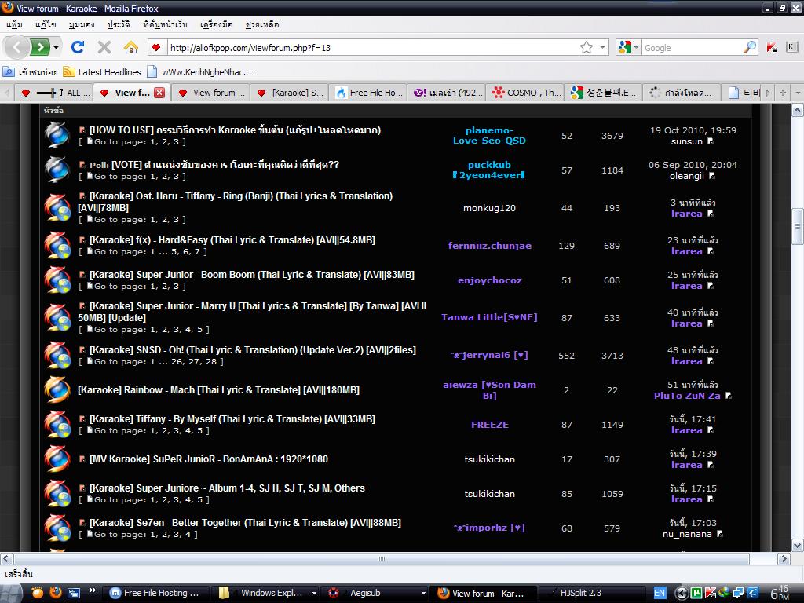View latest post icon next to sunsun
Image resolution: width=804 pixels, height=603 pixels.
pyautogui.click(x=710, y=141)
